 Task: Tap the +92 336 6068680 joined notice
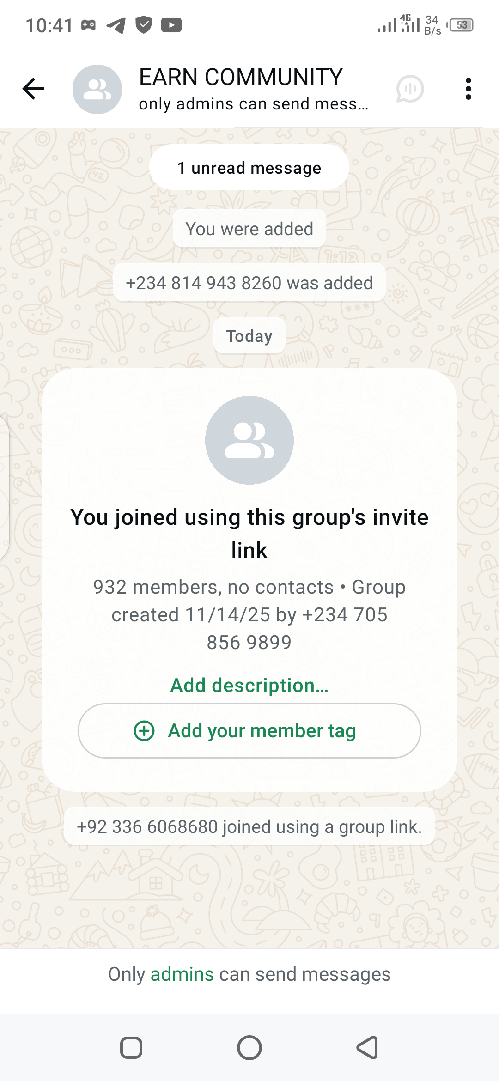(x=249, y=826)
